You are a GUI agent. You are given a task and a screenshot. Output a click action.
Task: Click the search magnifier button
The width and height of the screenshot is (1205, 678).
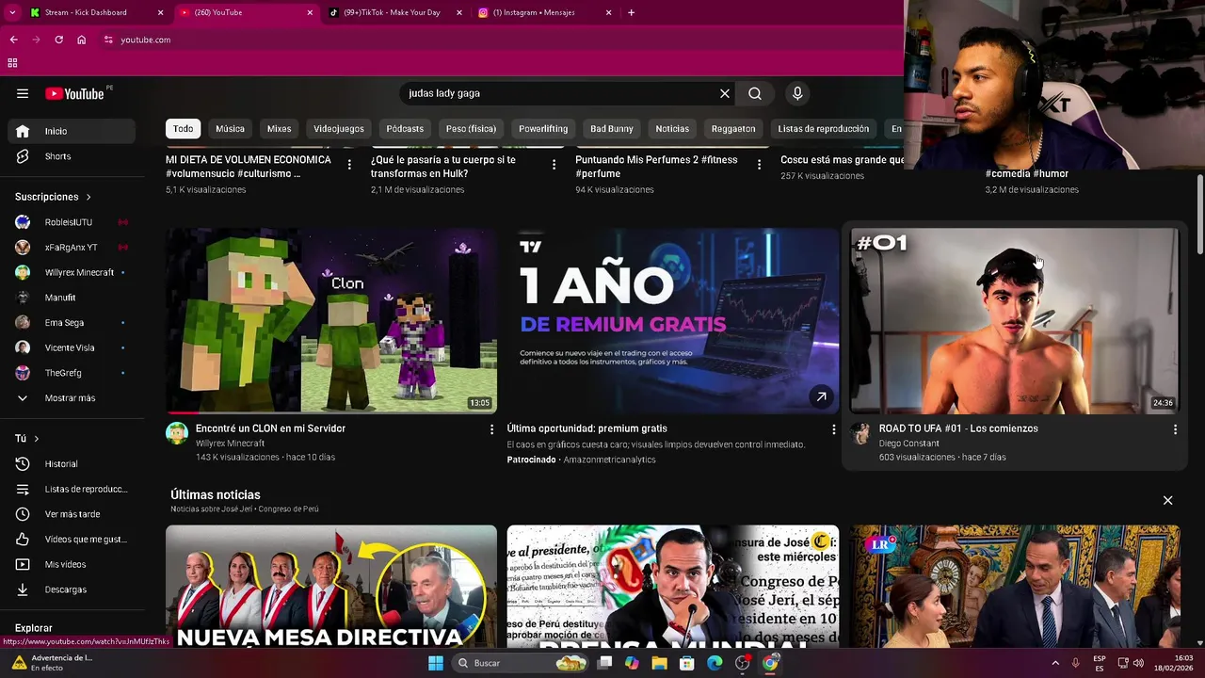coord(755,93)
